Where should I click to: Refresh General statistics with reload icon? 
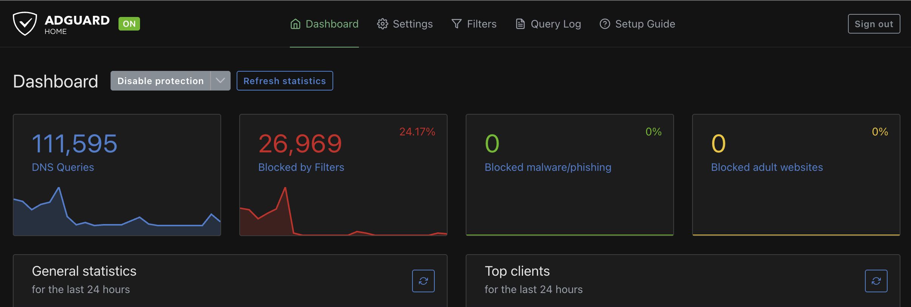423,281
